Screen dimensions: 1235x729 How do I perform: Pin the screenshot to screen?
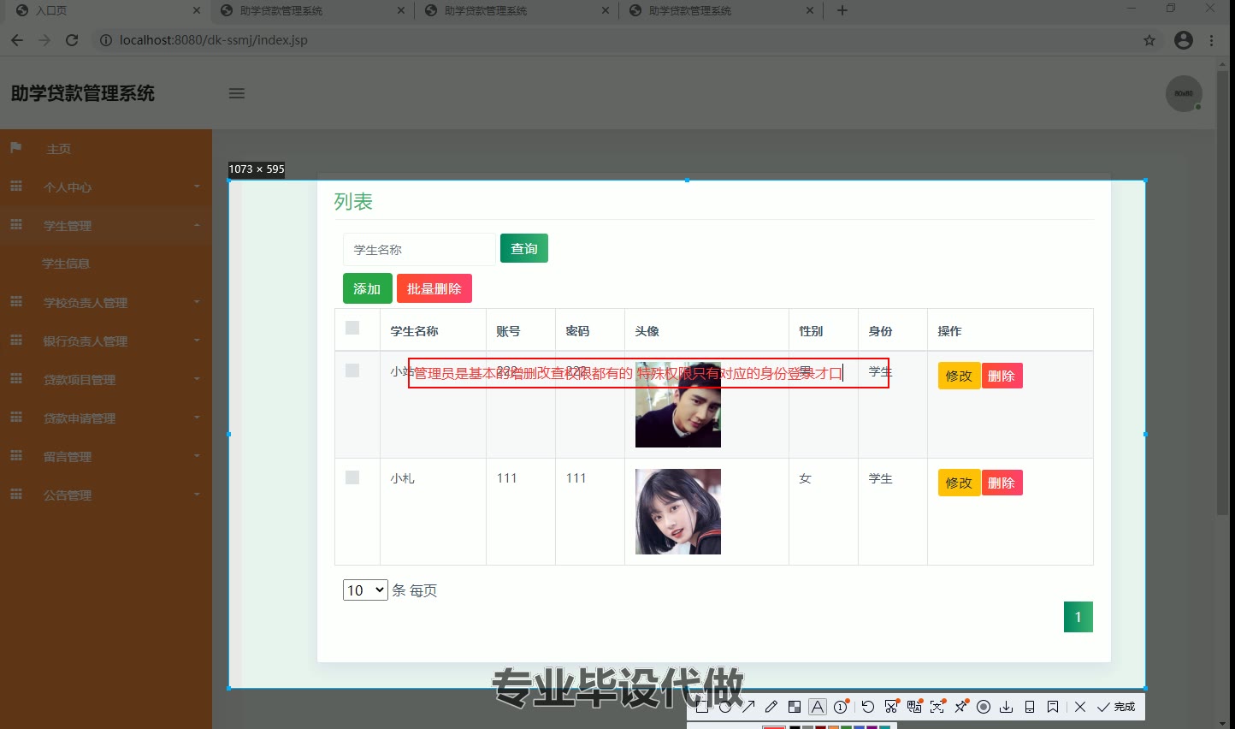pyautogui.click(x=960, y=707)
